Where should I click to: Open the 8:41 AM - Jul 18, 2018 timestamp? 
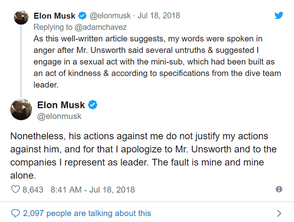(x=93, y=189)
